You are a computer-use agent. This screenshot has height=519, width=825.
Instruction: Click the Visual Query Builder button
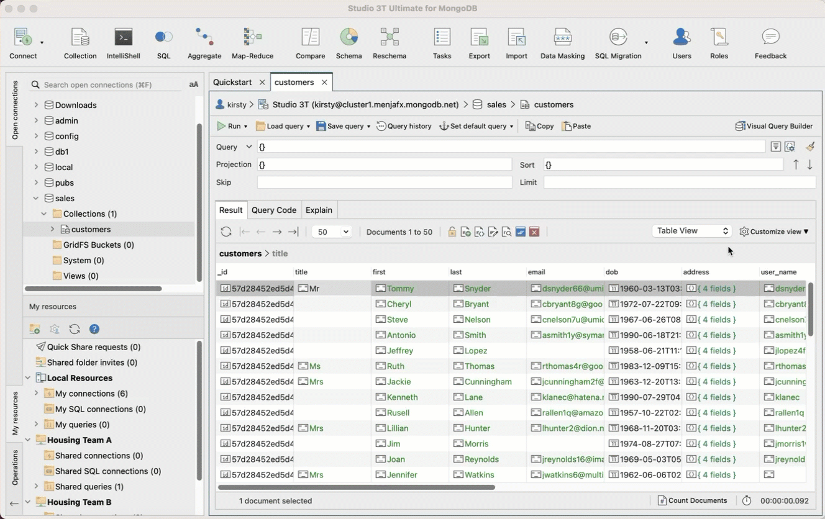(774, 126)
